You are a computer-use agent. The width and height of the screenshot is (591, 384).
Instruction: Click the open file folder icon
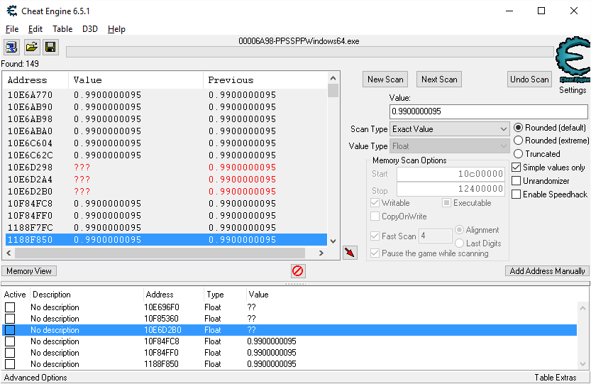(31, 47)
